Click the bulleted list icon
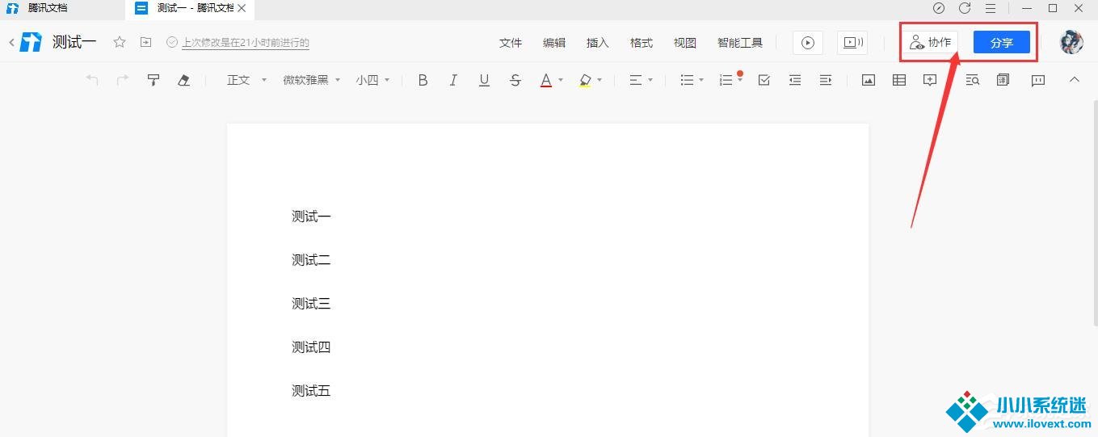This screenshot has height=437, width=1098. pos(687,80)
